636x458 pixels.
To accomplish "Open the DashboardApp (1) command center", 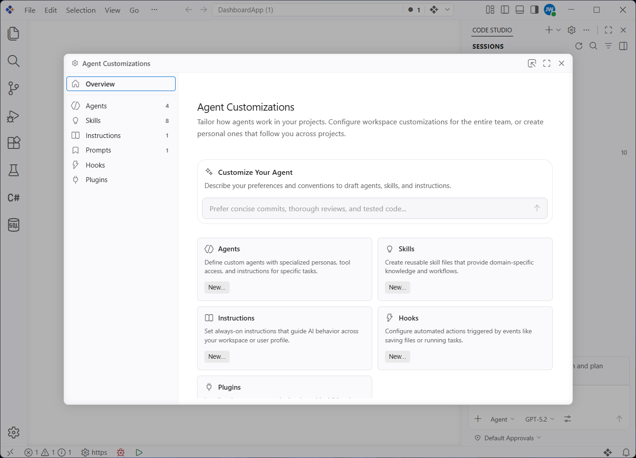I will [308, 10].
